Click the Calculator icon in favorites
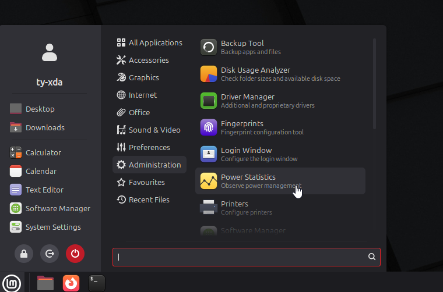This screenshot has height=292, width=443. [16, 152]
